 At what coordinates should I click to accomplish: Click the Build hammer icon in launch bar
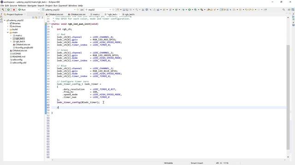coord(3,10)
